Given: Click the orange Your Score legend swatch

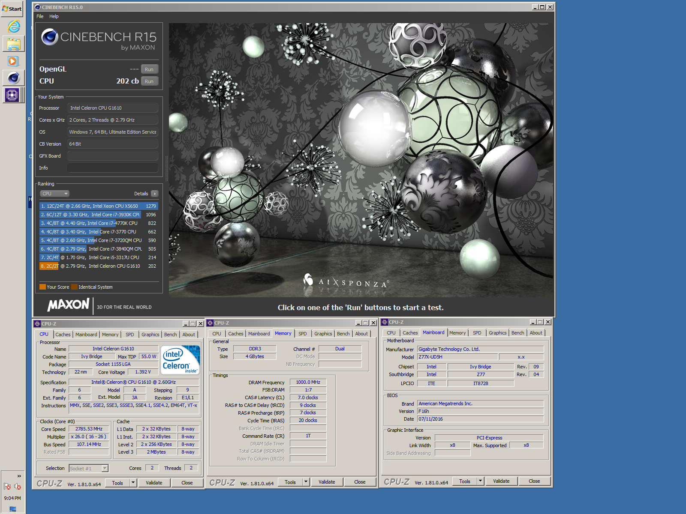Looking at the screenshot, I should 42,287.
